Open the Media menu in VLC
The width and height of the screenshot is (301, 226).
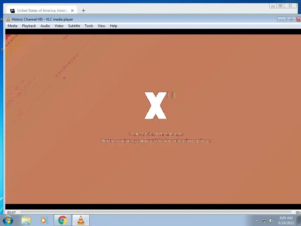[x=12, y=26]
